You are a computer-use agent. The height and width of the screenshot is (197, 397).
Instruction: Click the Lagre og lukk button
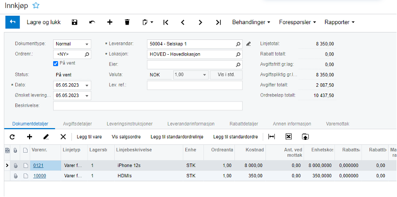[x=44, y=22]
